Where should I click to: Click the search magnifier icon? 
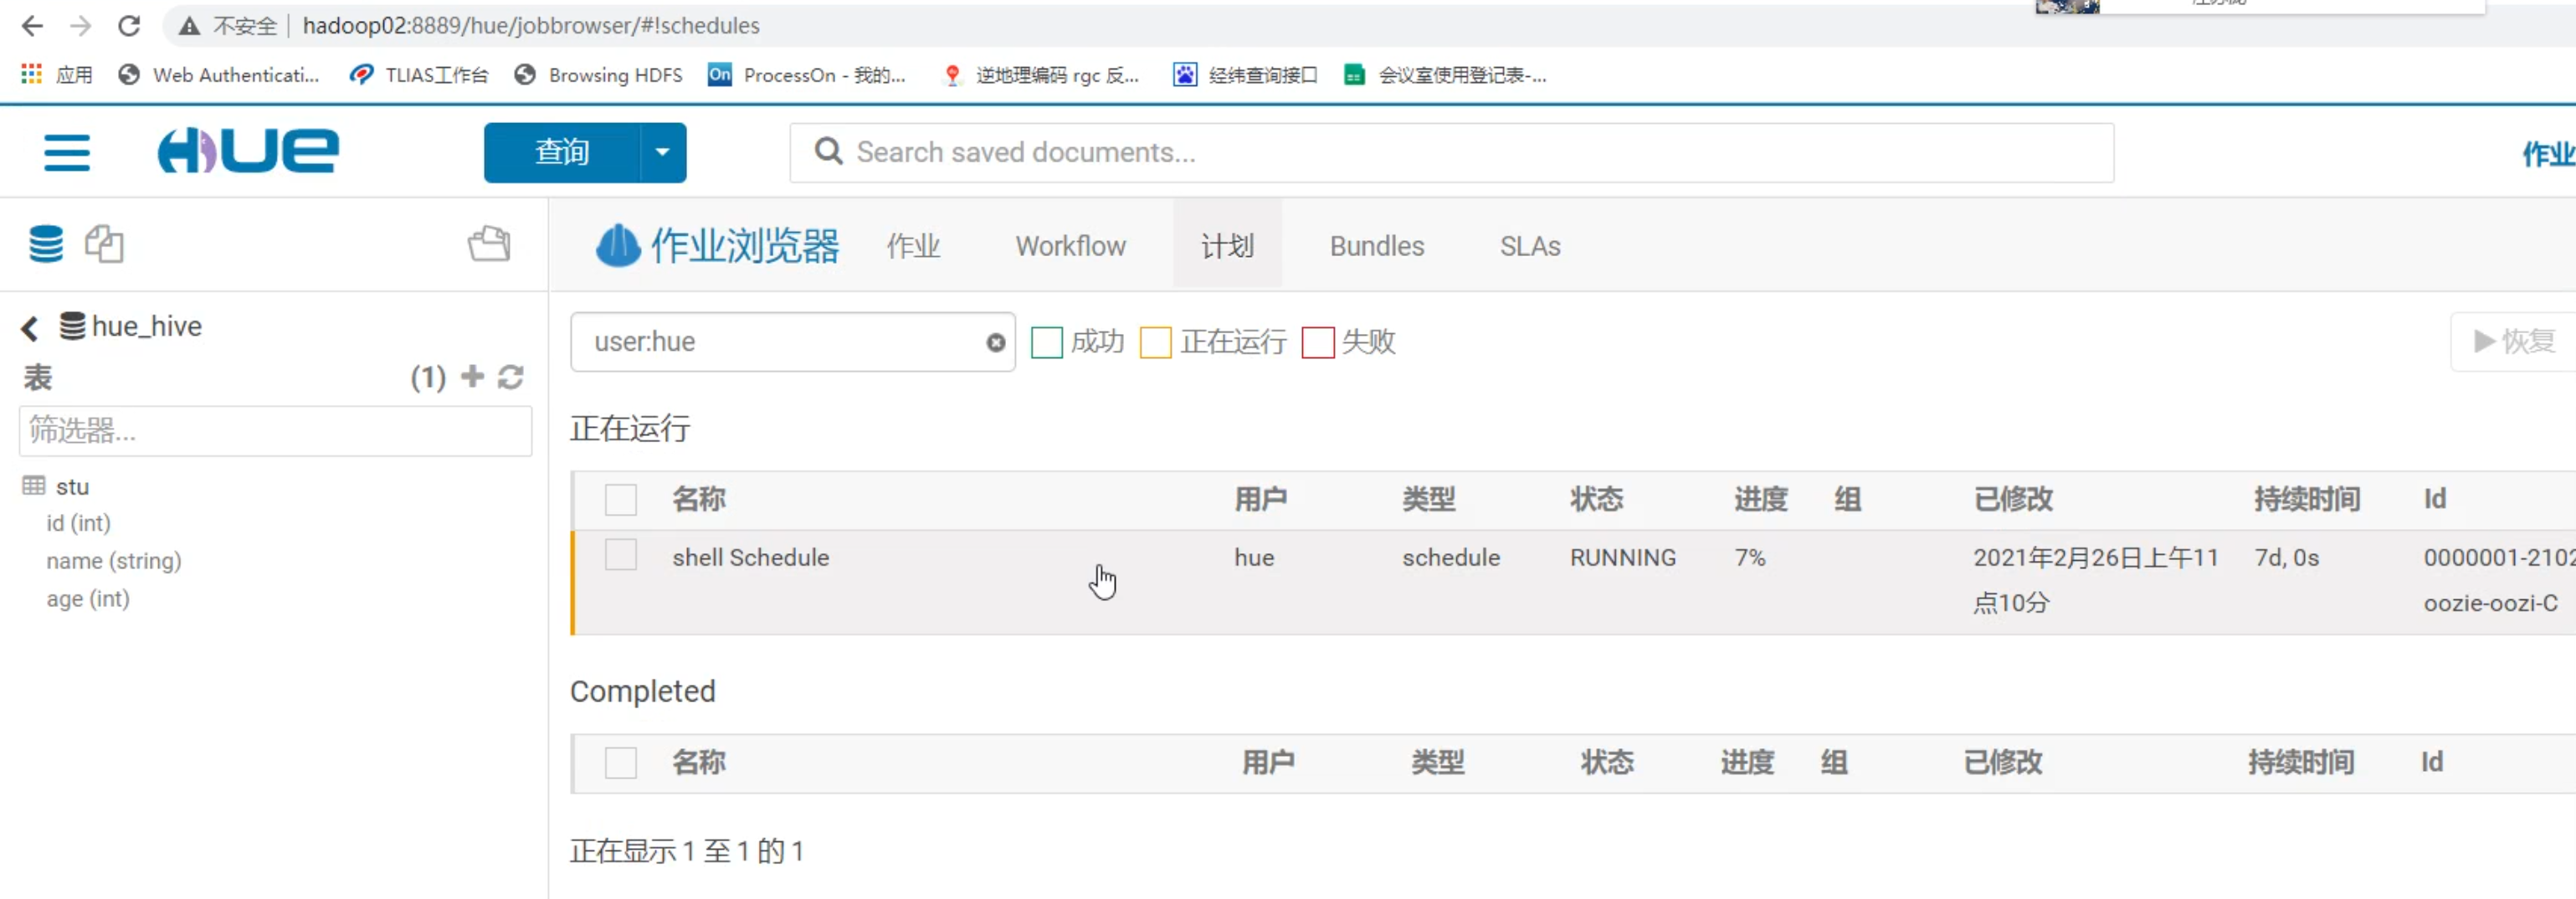tap(828, 152)
